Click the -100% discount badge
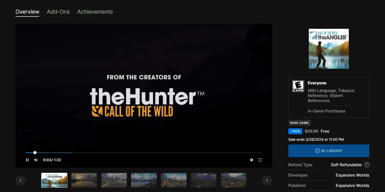 [295, 131]
